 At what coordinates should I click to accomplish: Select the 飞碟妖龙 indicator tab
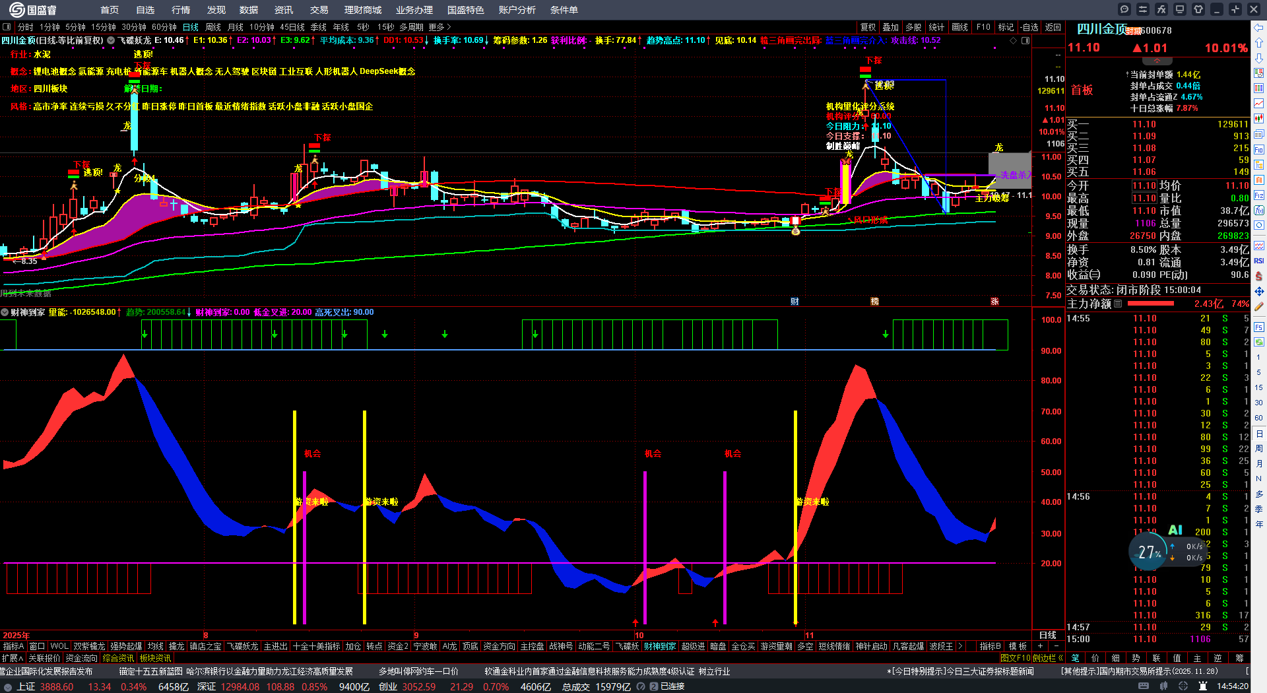(243, 646)
